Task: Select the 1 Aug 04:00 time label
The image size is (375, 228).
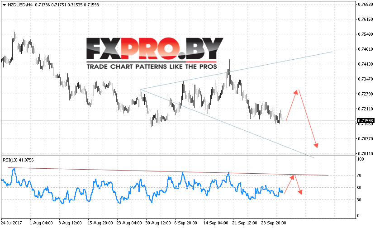Action: point(41,223)
